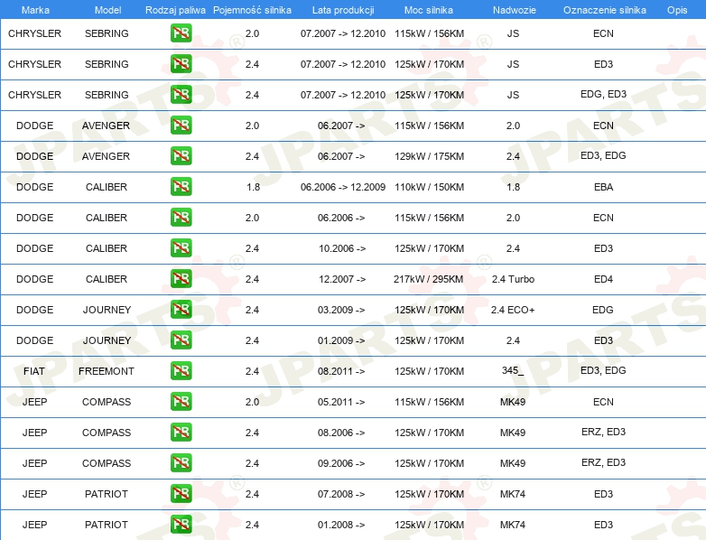
Task: Click the Rodzaj paliwa column header
Action: coord(175,9)
